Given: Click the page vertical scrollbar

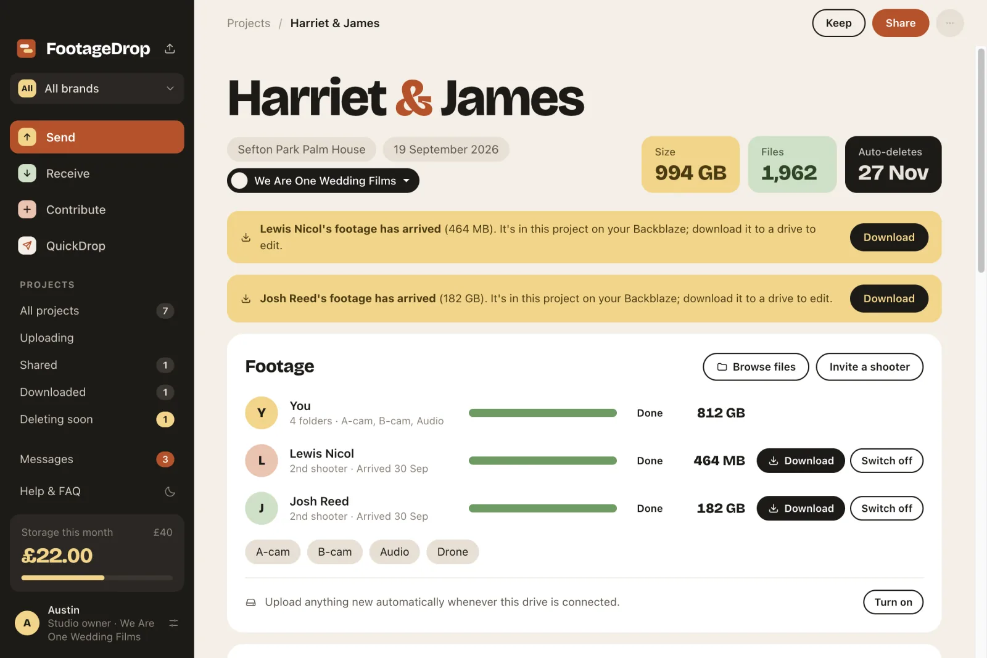Looking at the screenshot, I should coord(981,160).
